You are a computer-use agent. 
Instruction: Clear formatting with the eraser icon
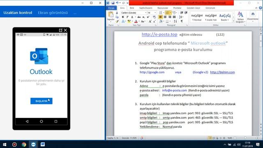(155, 17)
